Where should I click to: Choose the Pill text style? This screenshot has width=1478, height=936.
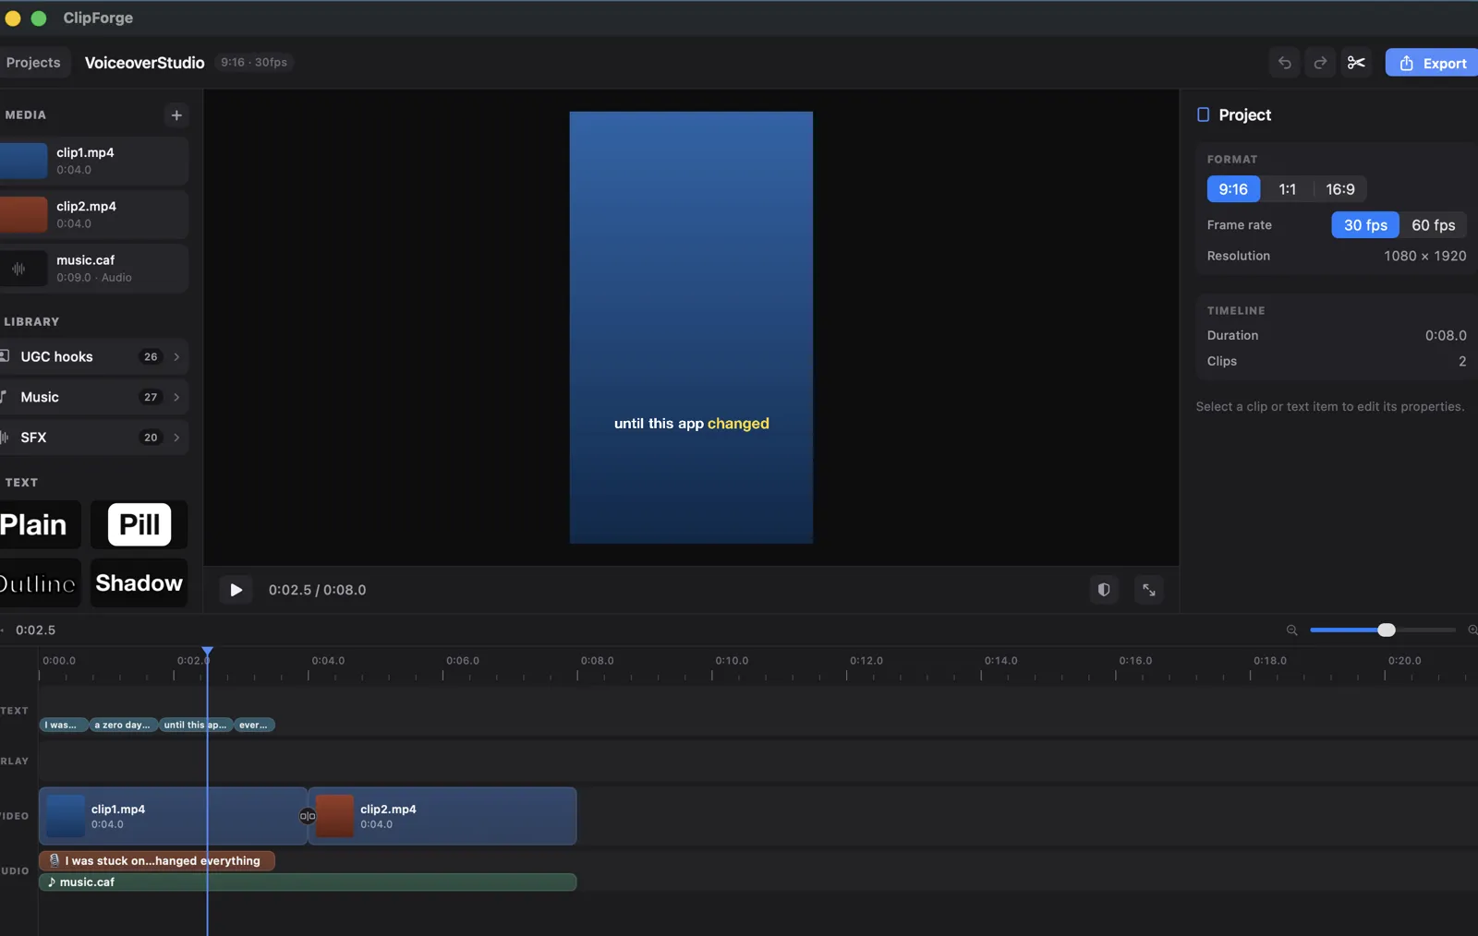point(139,524)
